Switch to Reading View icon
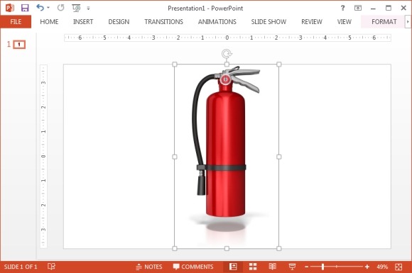 pos(273,267)
